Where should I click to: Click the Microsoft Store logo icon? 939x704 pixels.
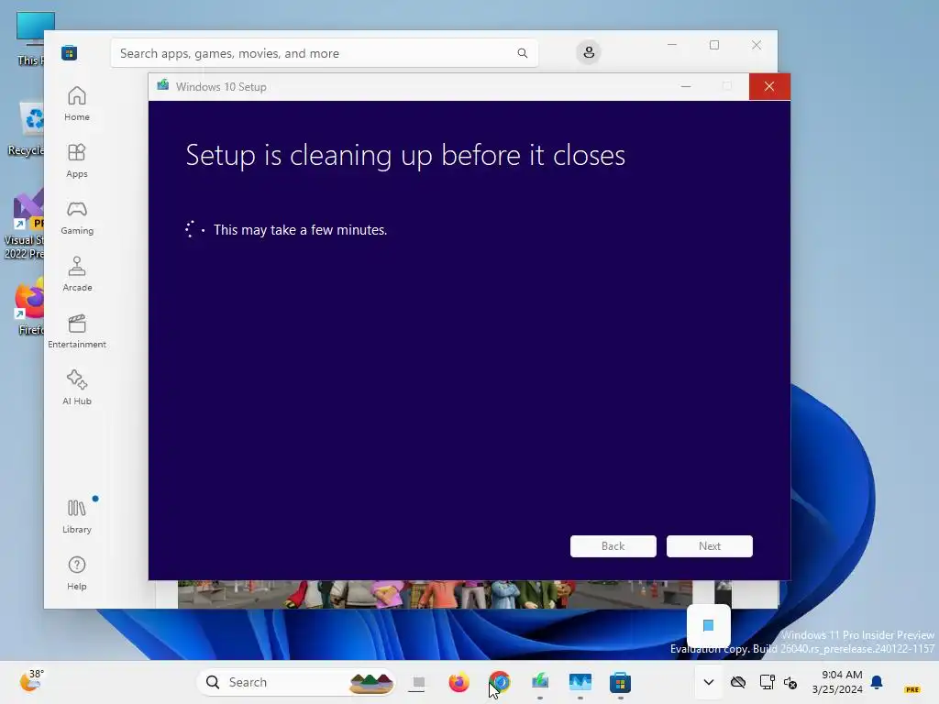tap(69, 52)
